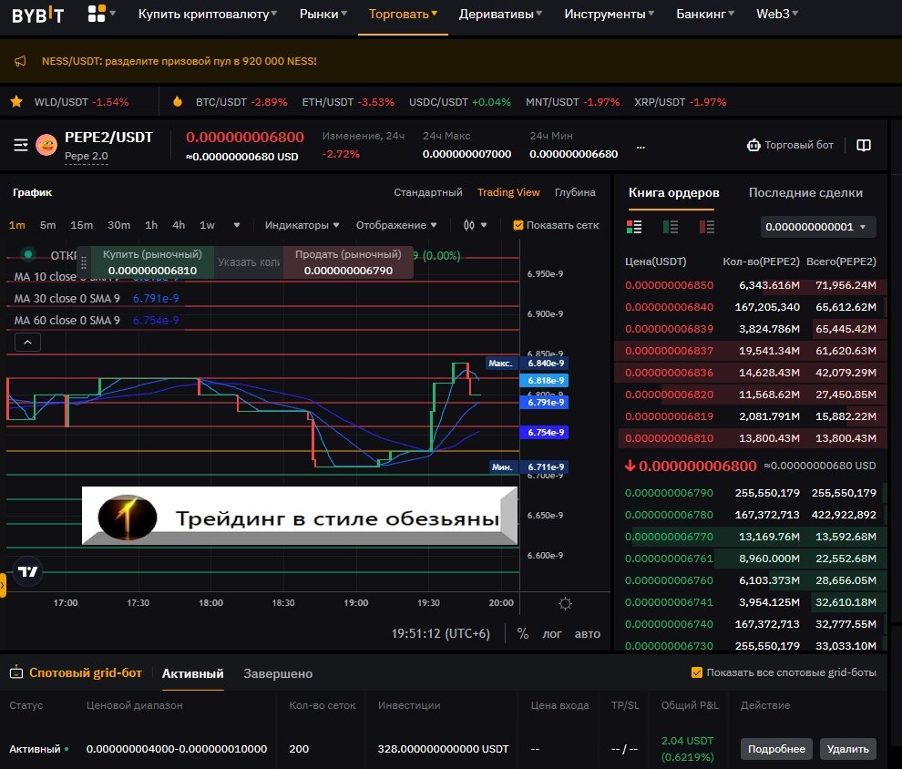This screenshot has height=769, width=902.
Task: Click Удалить button for the bot
Action: pos(848,749)
